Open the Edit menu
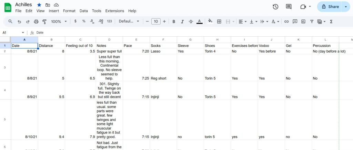The height and width of the screenshot is (150, 353). 29,11
